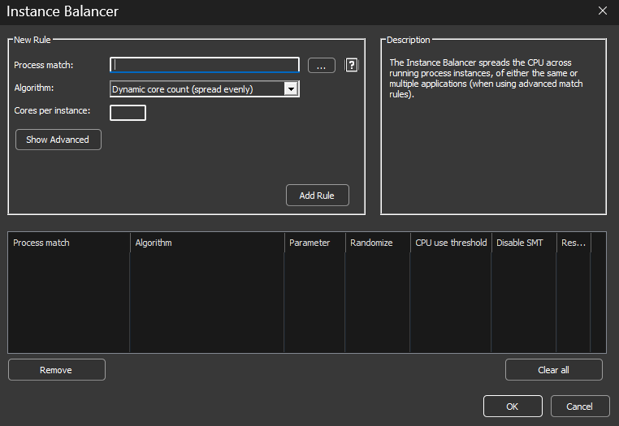Click the Remove button
Image resolution: width=619 pixels, height=426 pixels.
[x=56, y=369]
